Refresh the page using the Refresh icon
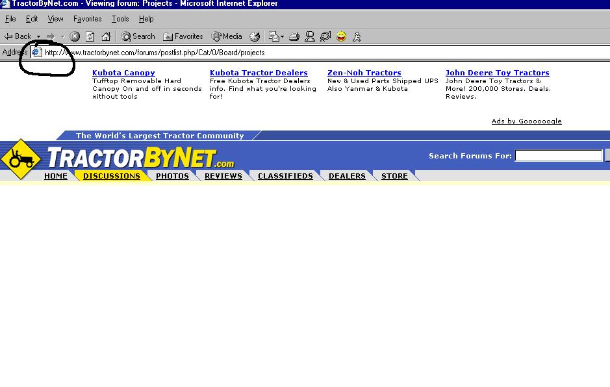This screenshot has width=610, height=387. tap(90, 36)
